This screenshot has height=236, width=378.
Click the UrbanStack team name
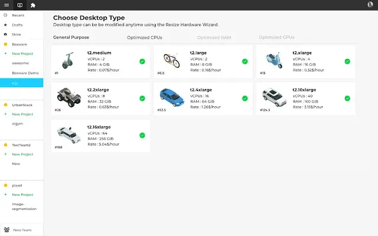[22, 105]
